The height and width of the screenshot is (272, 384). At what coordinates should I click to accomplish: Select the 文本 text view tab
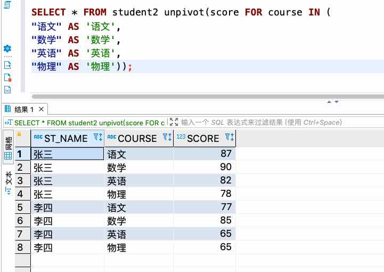tap(8, 182)
